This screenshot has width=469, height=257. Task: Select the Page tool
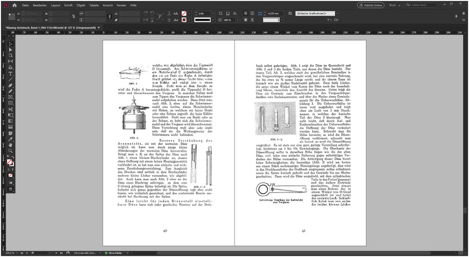coord(10,55)
